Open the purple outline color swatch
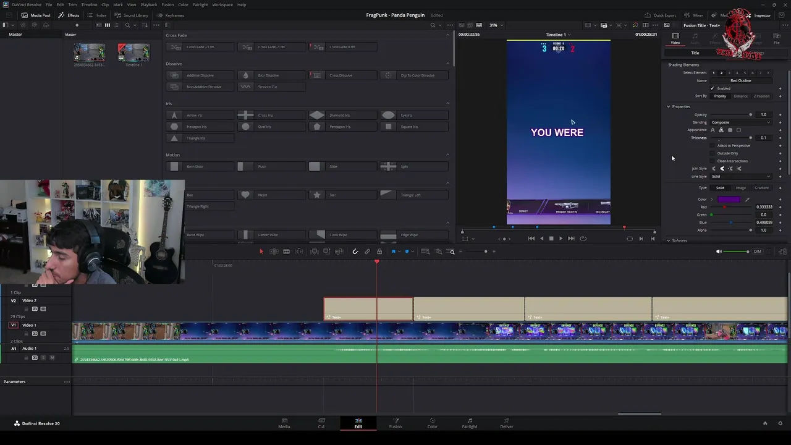This screenshot has width=791, height=445. click(x=729, y=200)
